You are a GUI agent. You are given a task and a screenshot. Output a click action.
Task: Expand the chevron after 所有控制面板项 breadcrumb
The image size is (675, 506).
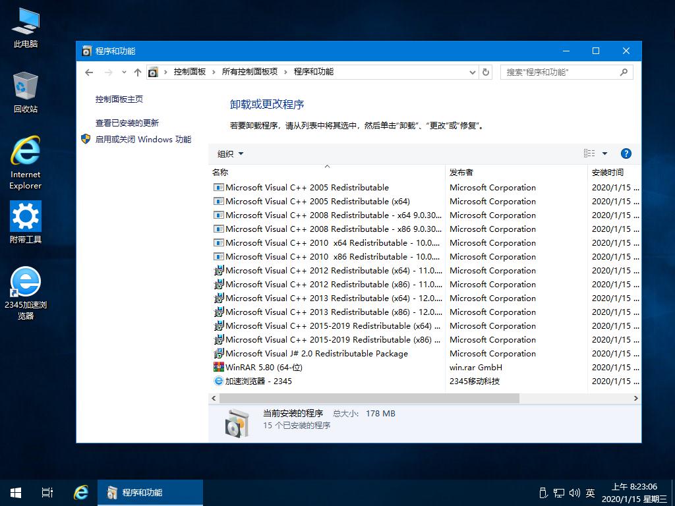coord(285,72)
